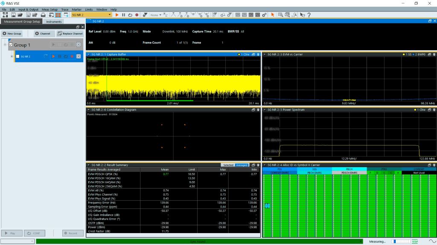Click the New Group button
The height and width of the screenshot is (245, 437).
pyautogui.click(x=12, y=34)
